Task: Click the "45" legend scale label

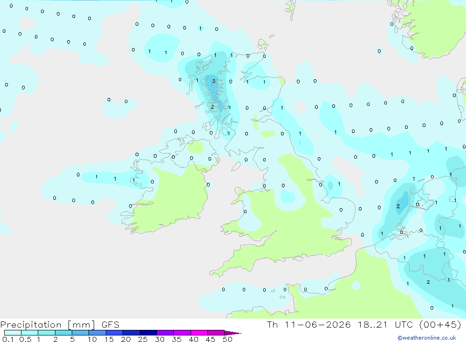Action: click(211, 339)
